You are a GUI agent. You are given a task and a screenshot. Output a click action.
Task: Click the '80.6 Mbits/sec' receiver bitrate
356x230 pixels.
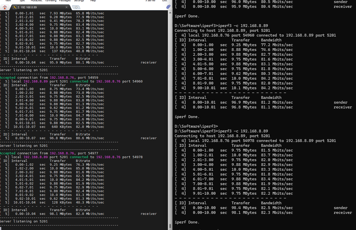90,138
